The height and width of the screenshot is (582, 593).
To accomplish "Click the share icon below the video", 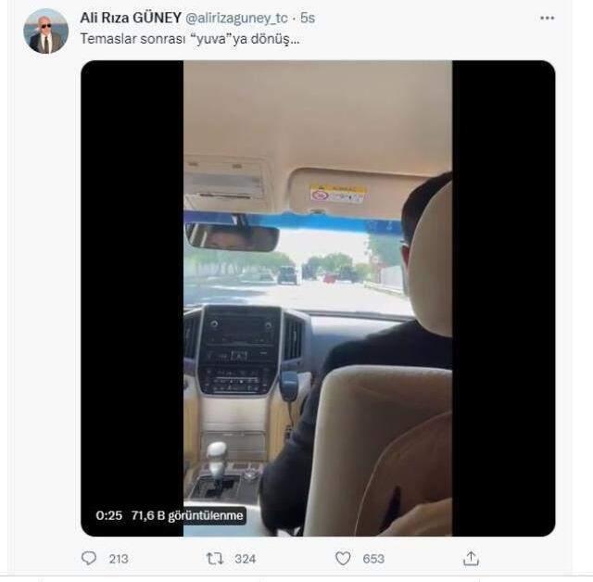I will (471, 558).
